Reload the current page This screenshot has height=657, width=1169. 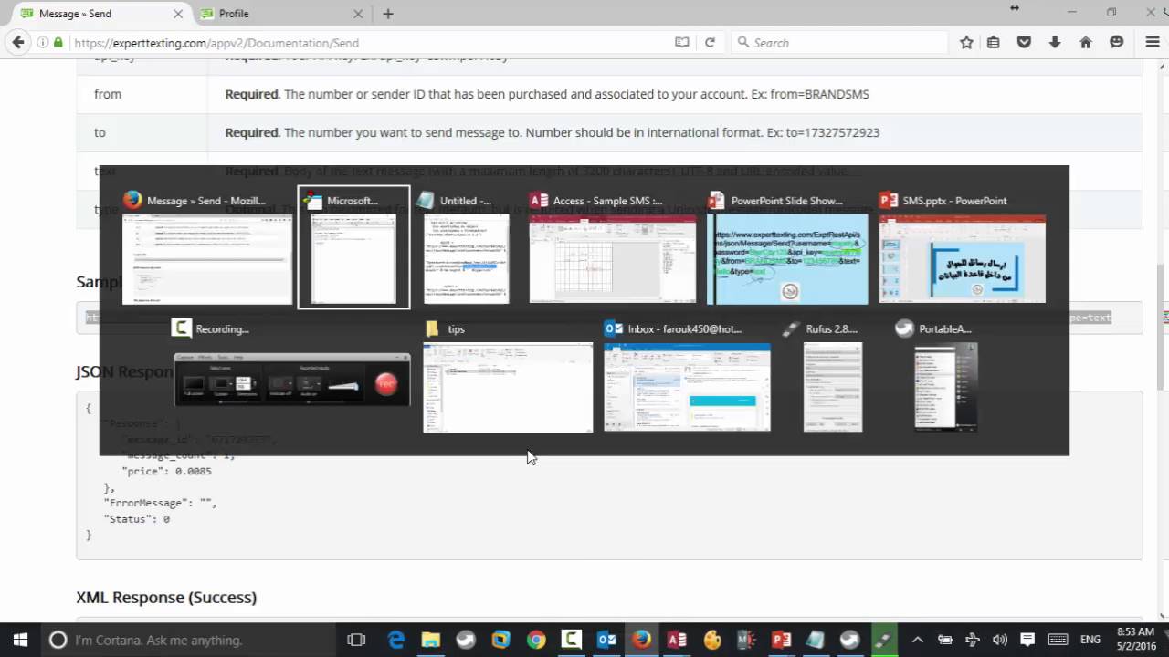coord(710,43)
